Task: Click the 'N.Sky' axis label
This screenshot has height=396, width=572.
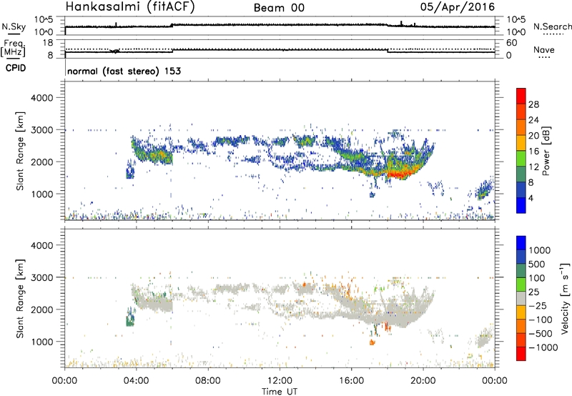Action: pos(14,26)
